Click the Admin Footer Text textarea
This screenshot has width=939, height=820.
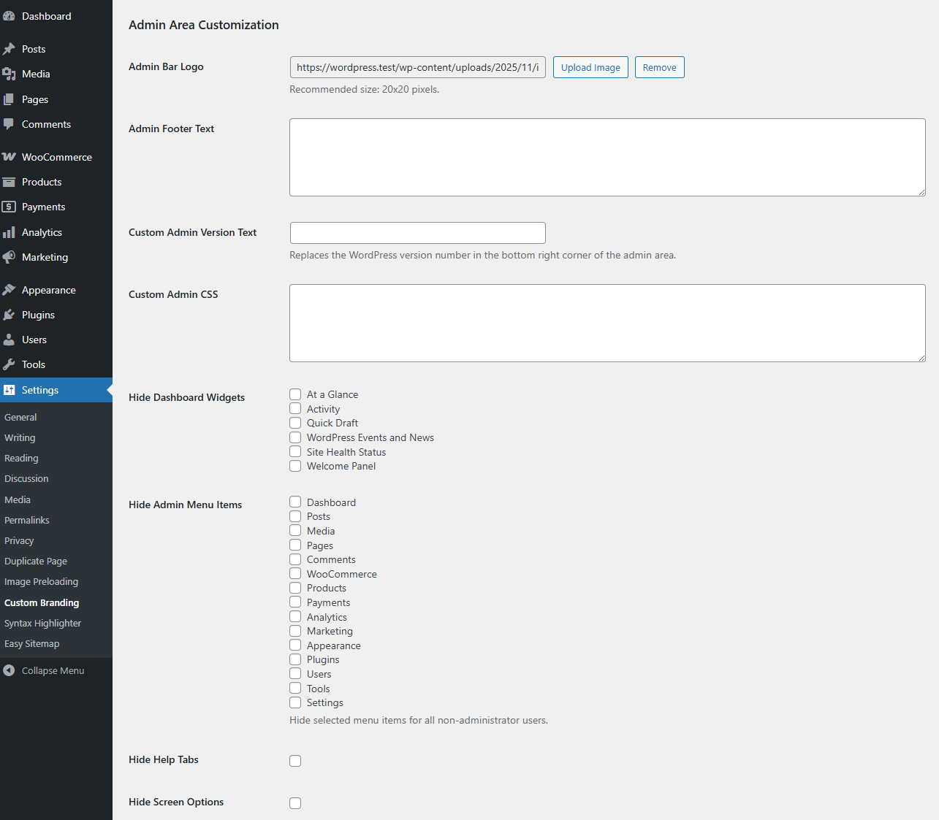pyautogui.click(x=607, y=157)
